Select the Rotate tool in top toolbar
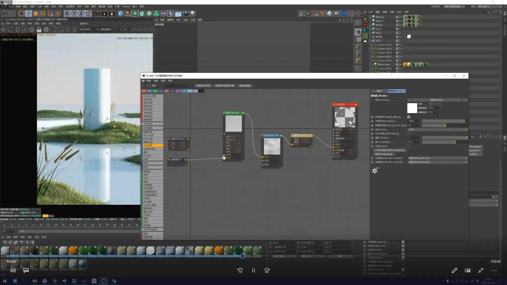Screen dimensions: 507x285 [x=43, y=13]
